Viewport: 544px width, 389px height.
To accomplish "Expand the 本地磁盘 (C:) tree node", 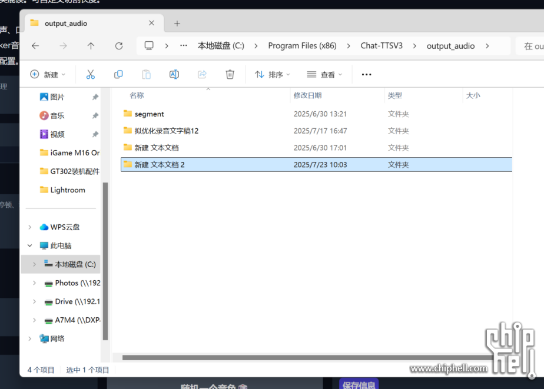I will pyautogui.click(x=34, y=264).
